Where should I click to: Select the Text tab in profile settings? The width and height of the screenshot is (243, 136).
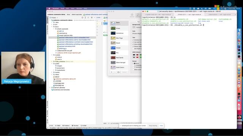139,22
